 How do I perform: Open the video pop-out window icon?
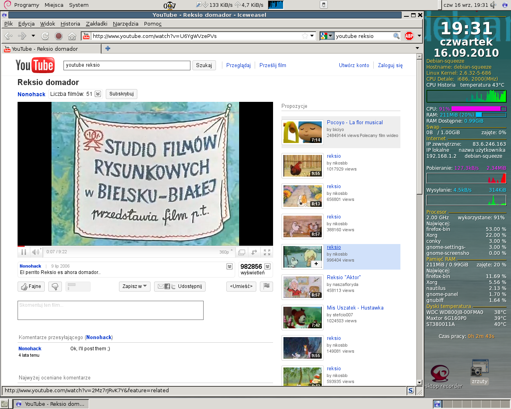pos(242,252)
